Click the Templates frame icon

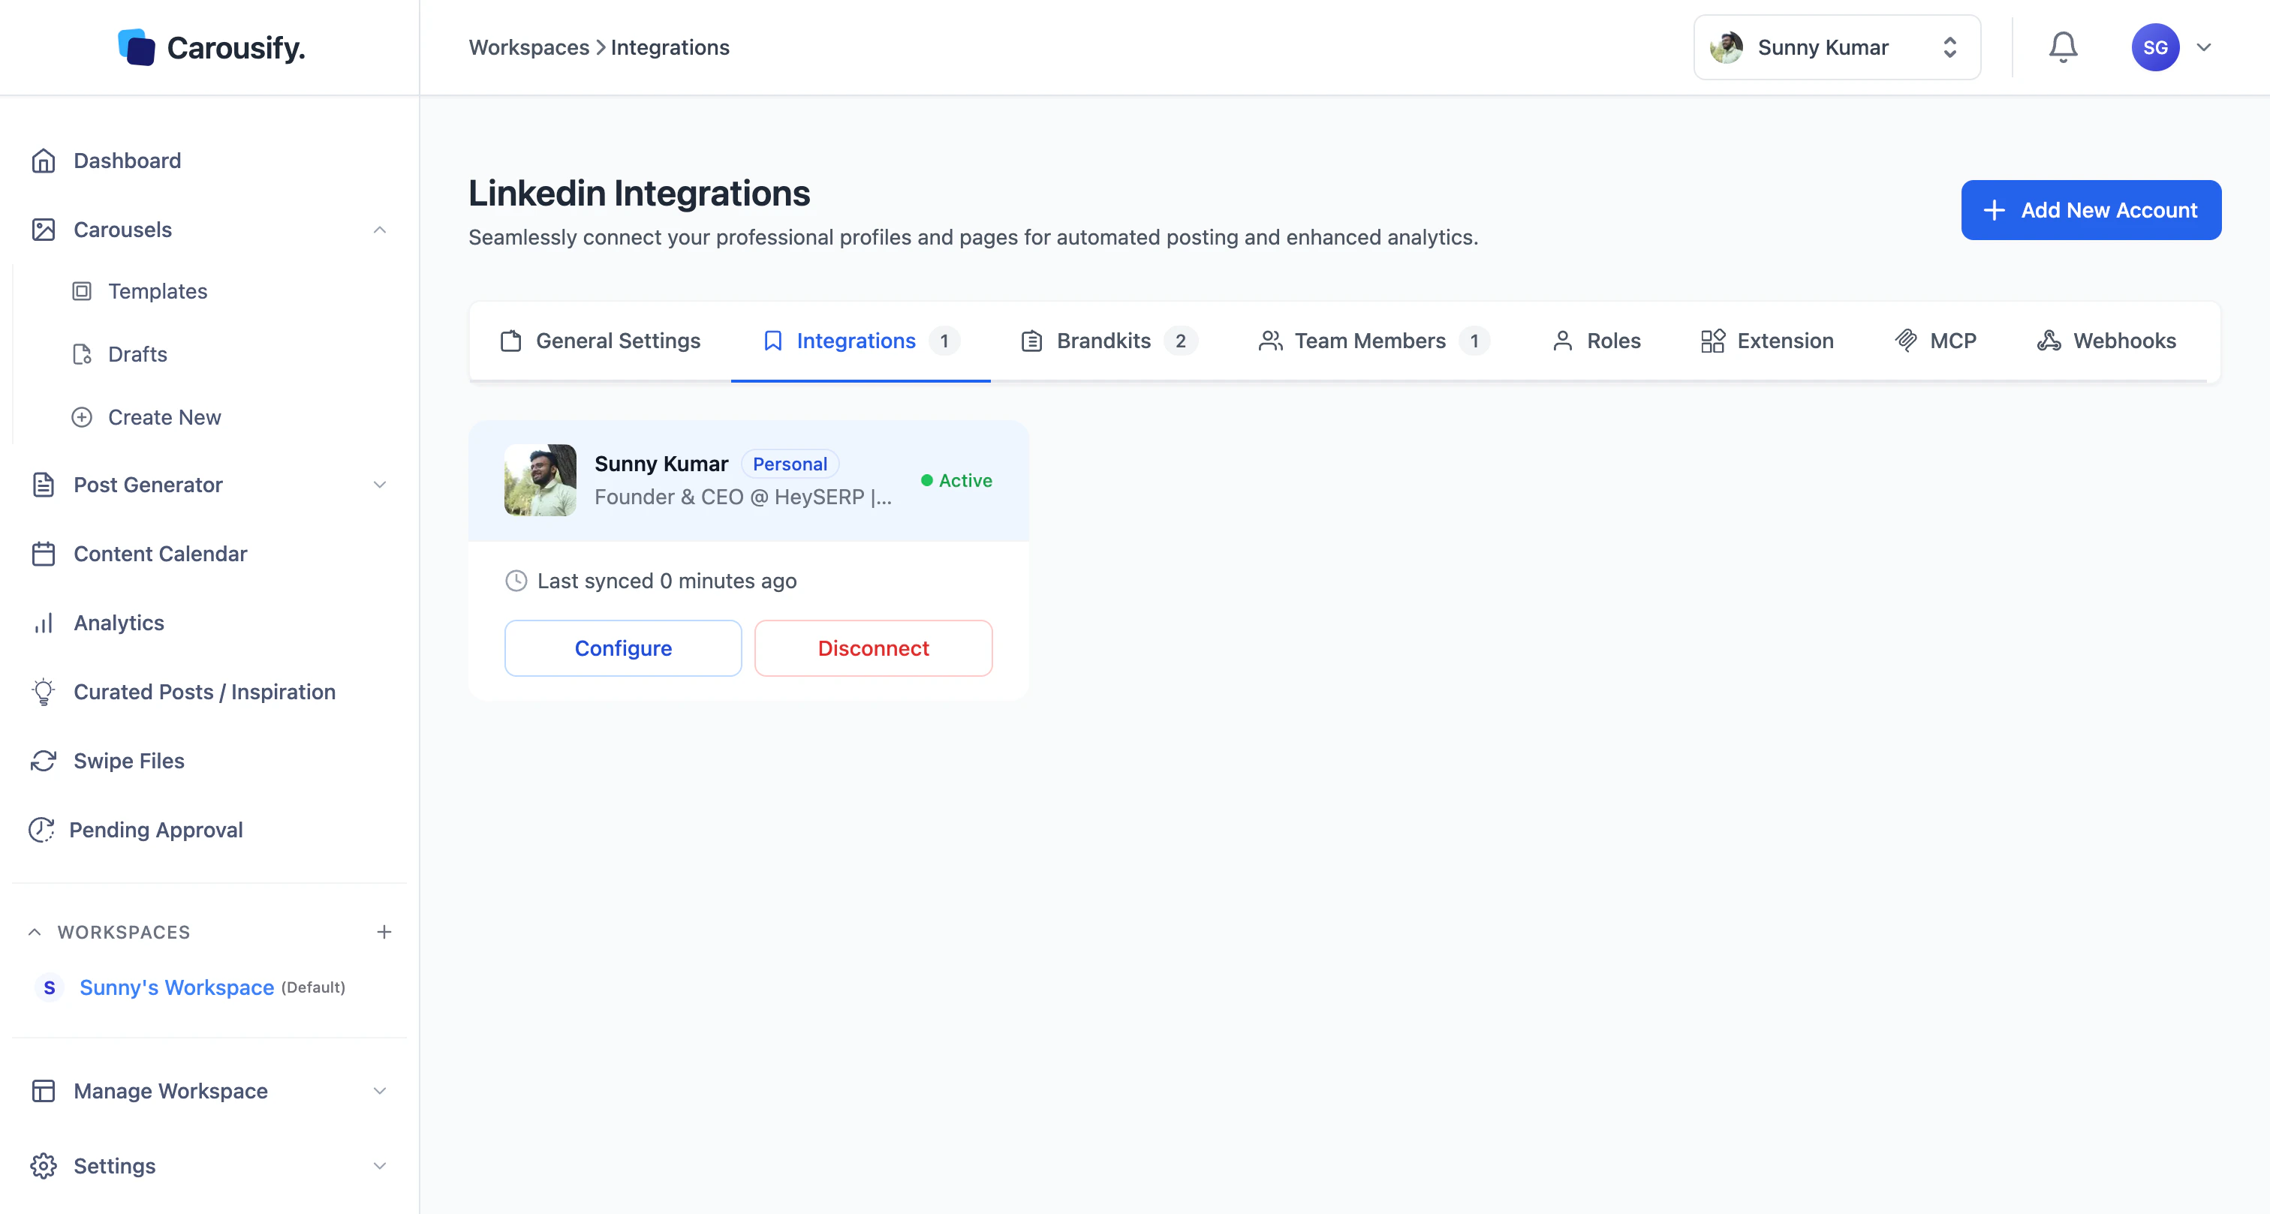tap(82, 290)
